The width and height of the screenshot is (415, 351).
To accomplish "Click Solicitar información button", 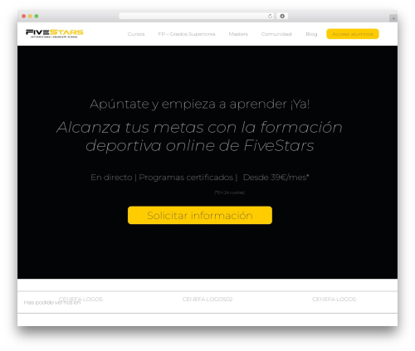I will click(200, 215).
